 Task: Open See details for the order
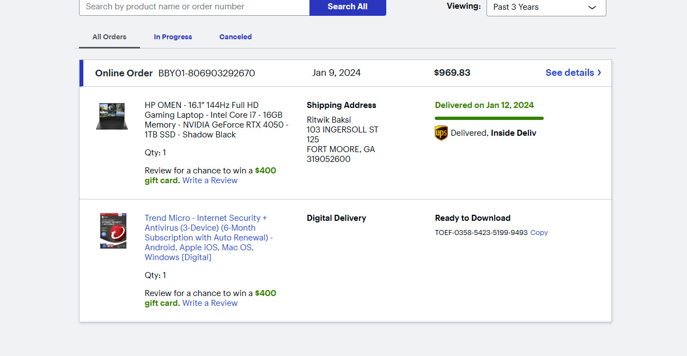click(x=574, y=73)
